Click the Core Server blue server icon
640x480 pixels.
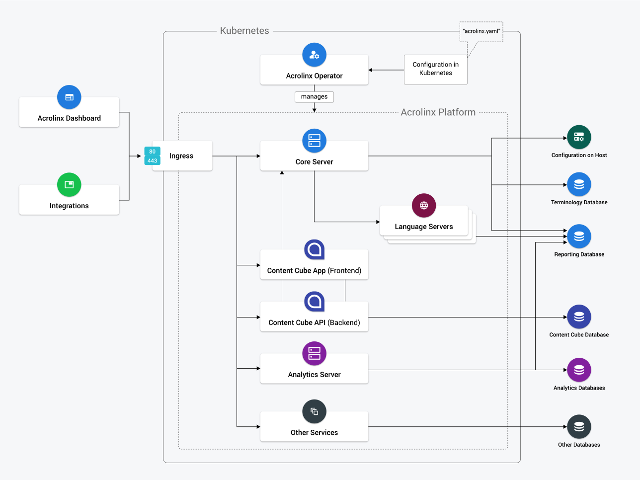coord(314,141)
